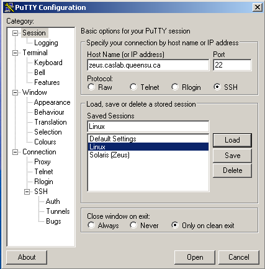Screen dimensions: 265x269
Task: Collapse the Connection tree branch
Action: point(15,152)
